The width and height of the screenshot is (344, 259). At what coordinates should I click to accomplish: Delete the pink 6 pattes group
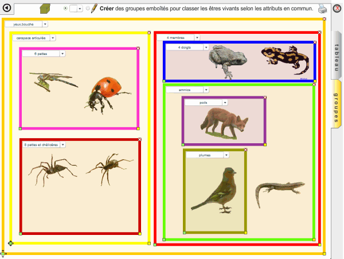pyautogui.click(x=138, y=49)
